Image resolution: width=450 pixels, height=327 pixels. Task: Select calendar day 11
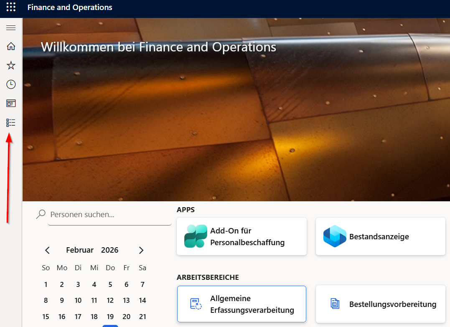(x=94, y=300)
